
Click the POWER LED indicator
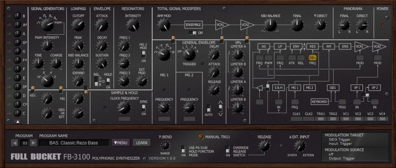pyautogui.click(x=382, y=25)
